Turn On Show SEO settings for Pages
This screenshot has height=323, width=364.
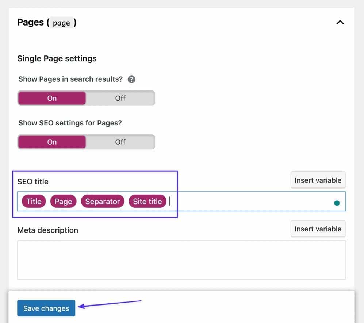pyautogui.click(x=52, y=142)
